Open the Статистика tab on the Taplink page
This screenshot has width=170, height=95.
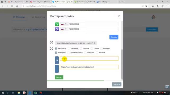point(38,17)
